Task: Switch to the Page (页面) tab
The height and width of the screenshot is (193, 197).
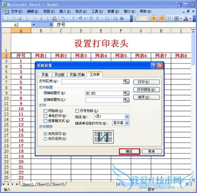Action: click(x=45, y=75)
